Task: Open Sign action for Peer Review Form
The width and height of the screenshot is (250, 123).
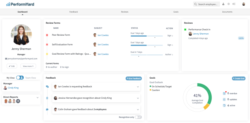Action: coord(170,36)
